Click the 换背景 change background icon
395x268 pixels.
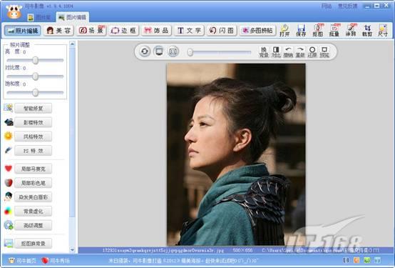tap(264, 51)
